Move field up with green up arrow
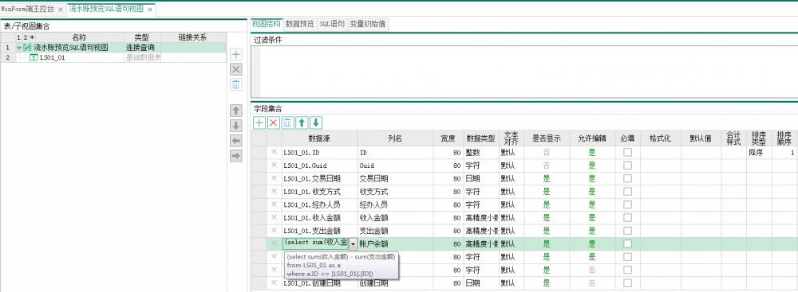 coord(302,123)
